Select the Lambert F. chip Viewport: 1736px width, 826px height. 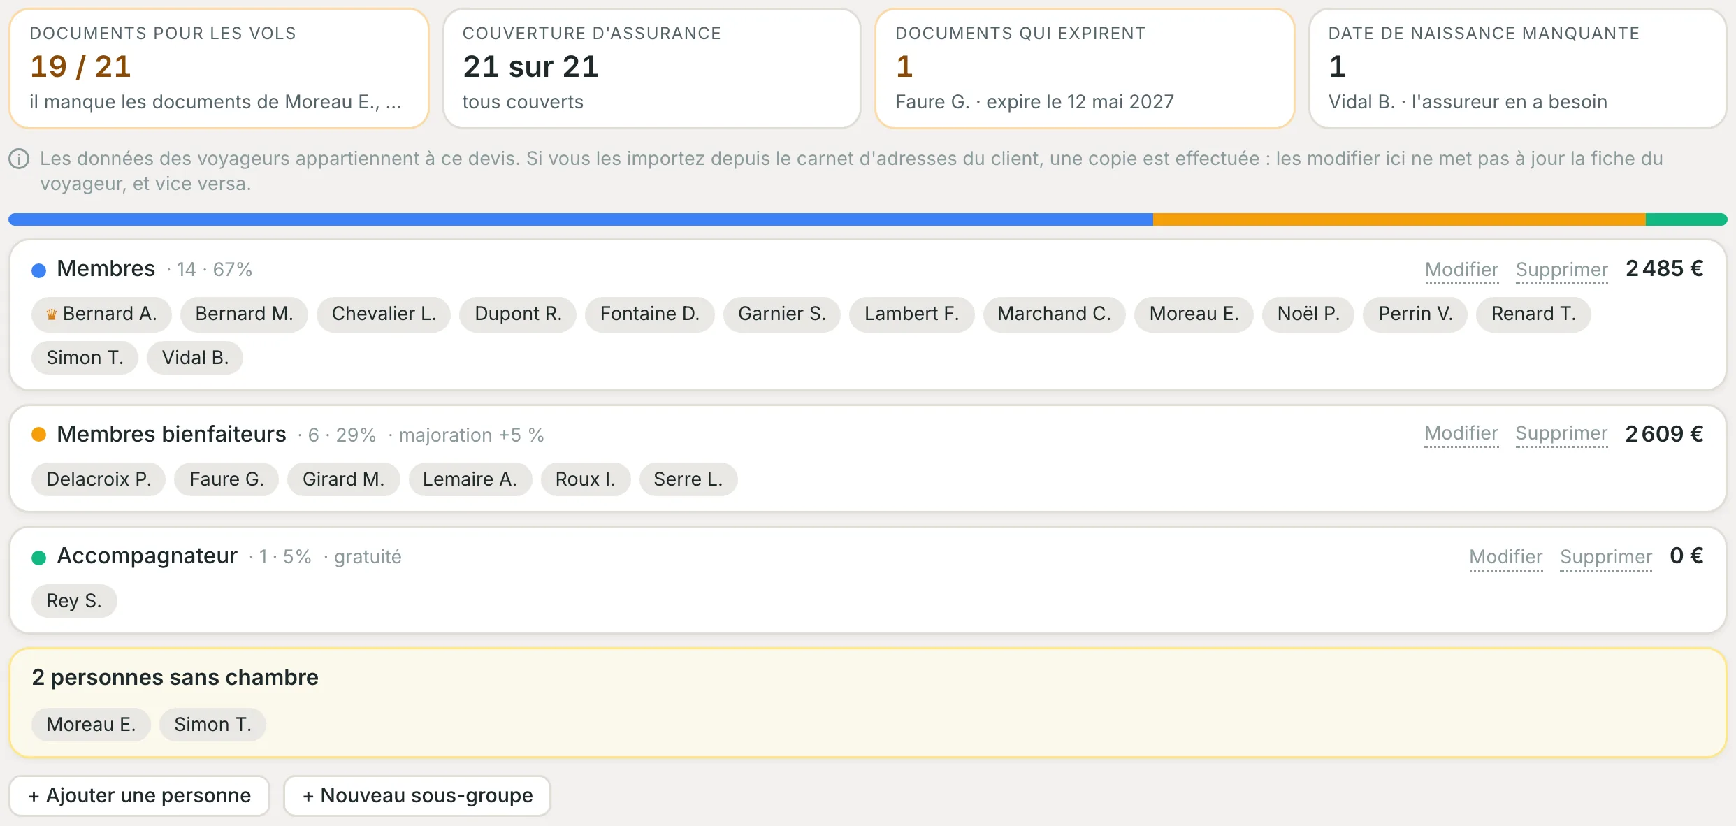coord(912,314)
